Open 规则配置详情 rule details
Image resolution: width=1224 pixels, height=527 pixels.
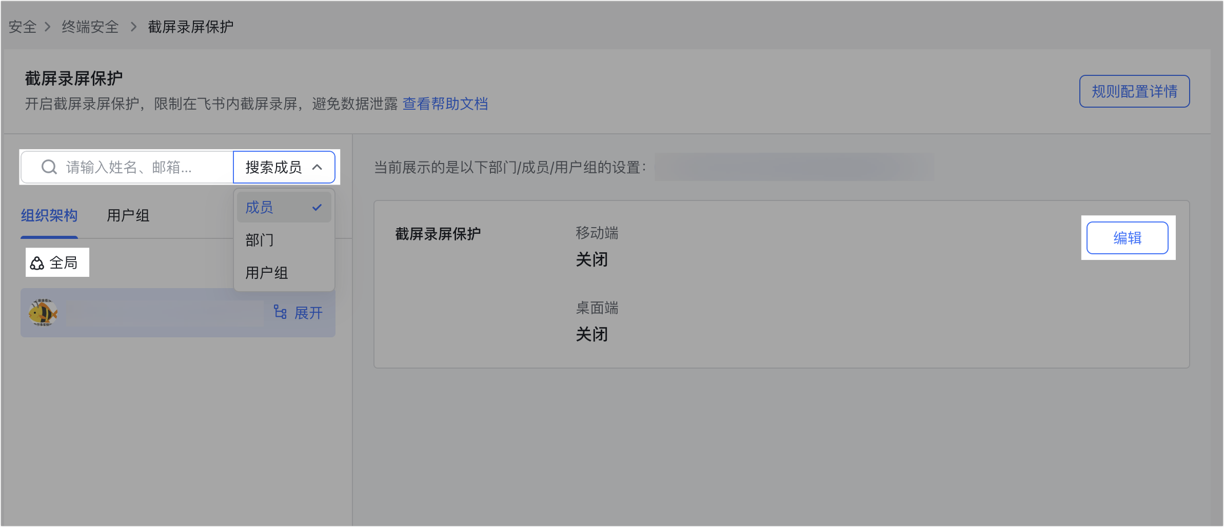pyautogui.click(x=1134, y=91)
